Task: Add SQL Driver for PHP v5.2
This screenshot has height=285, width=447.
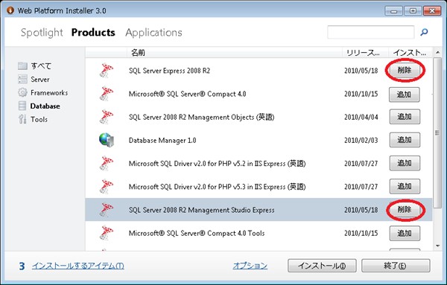Action: pyautogui.click(x=405, y=163)
